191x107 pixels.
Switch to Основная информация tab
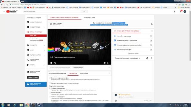pyautogui.click(x=57, y=73)
